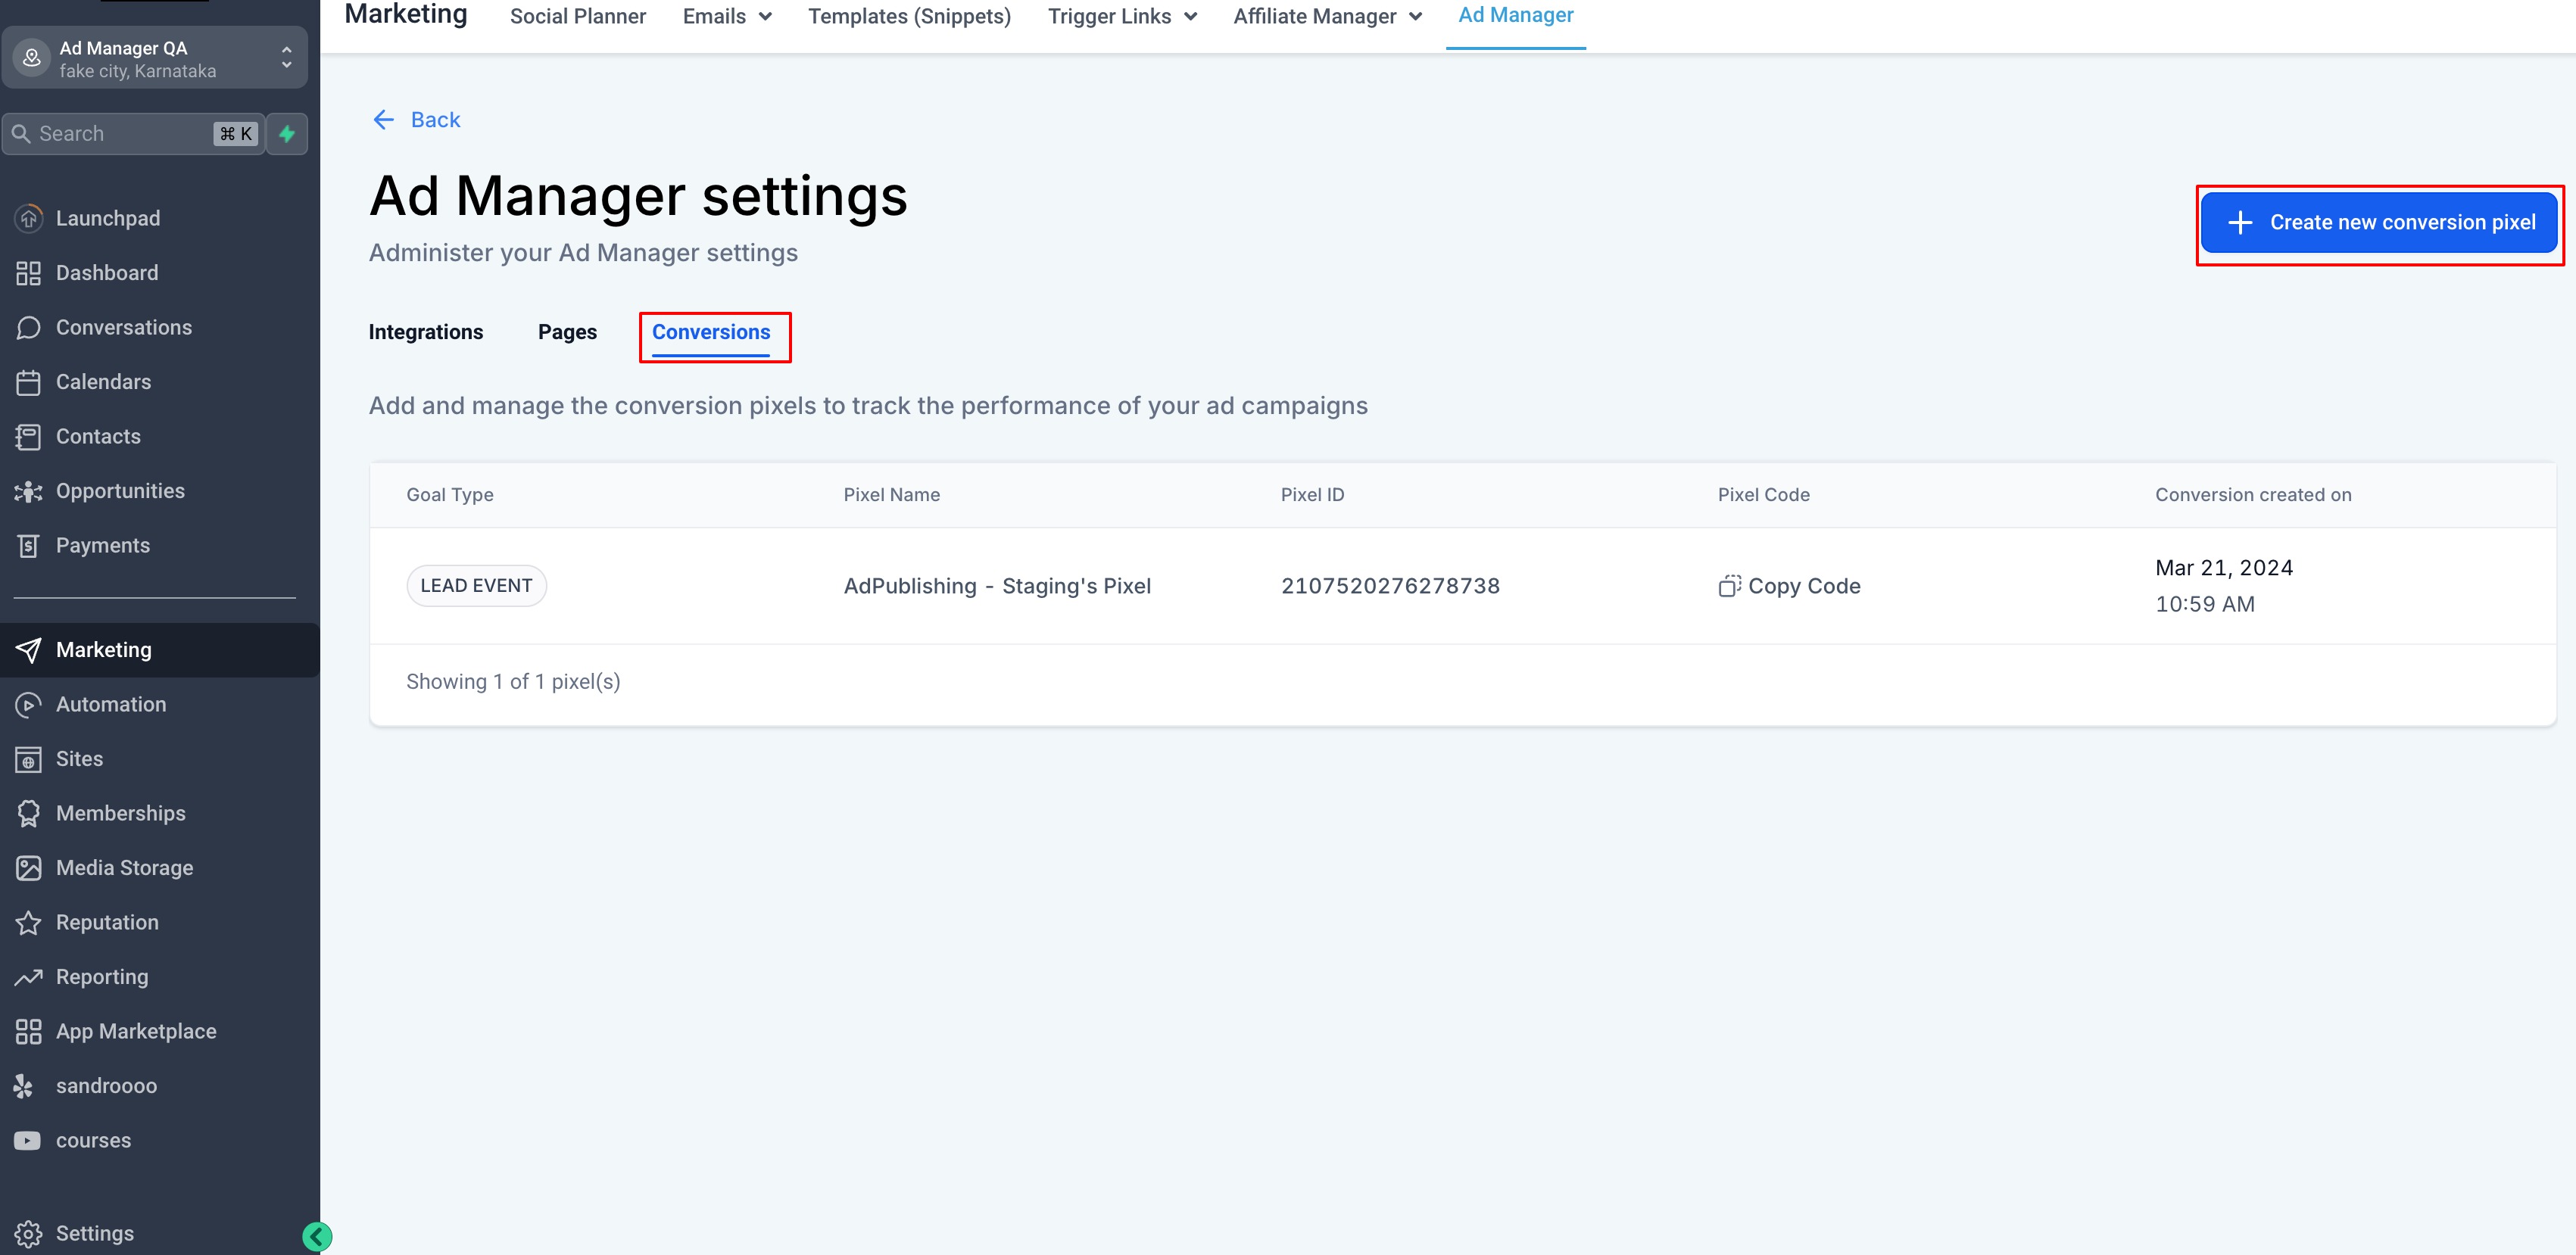The height and width of the screenshot is (1255, 2576).
Task: Click the Payments icon in sidebar
Action: pos(29,545)
